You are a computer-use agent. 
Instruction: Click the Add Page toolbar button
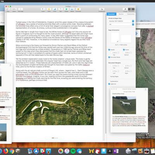(x=21, y=9)
